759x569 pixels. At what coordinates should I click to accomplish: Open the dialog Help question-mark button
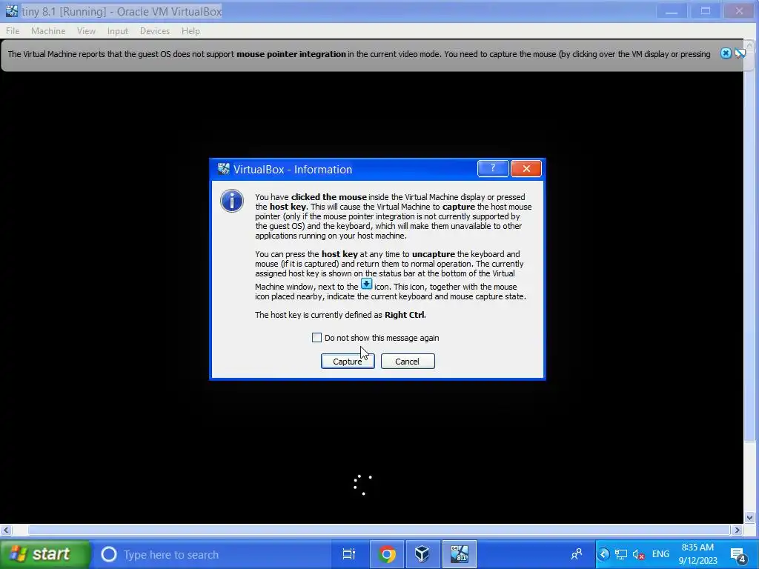(492, 168)
